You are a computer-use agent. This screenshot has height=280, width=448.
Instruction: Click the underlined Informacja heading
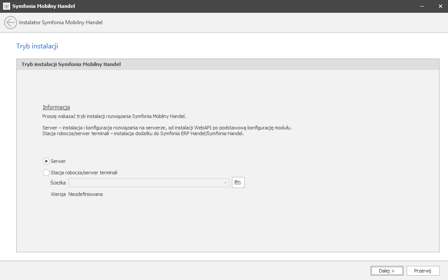click(x=56, y=107)
